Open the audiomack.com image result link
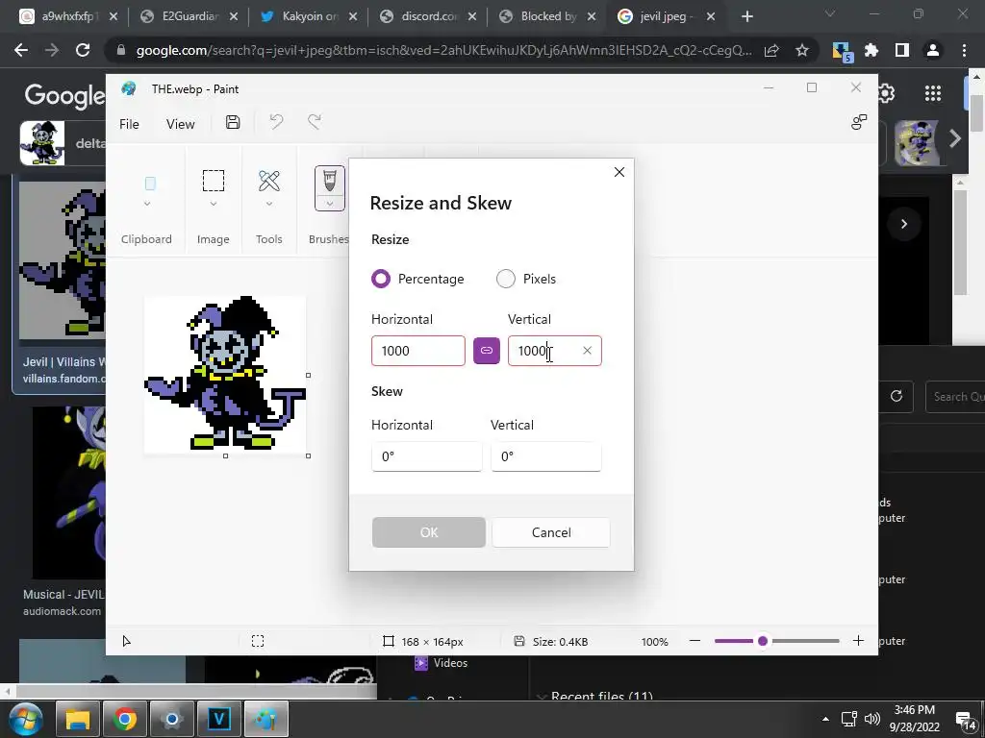Screen dimensions: 985x738 63,610
